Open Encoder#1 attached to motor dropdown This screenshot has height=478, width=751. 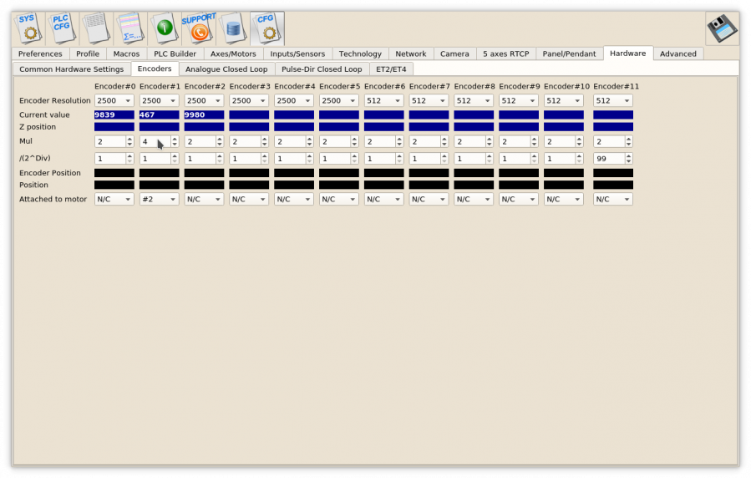(x=159, y=200)
